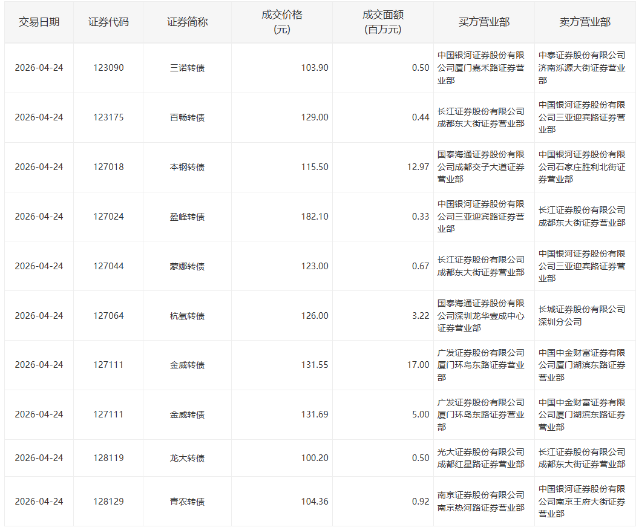Click the 交易日期 column header
Image resolution: width=639 pixels, height=530 pixels.
coord(39,22)
